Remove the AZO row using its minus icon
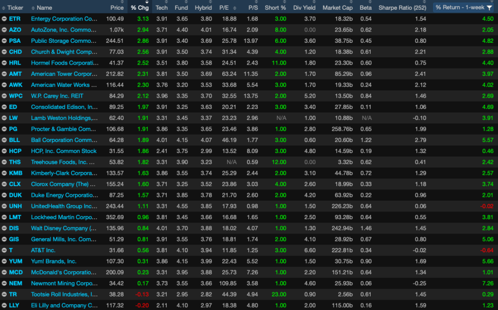Image resolution: width=498 pixels, height=310 pixels. point(4,30)
